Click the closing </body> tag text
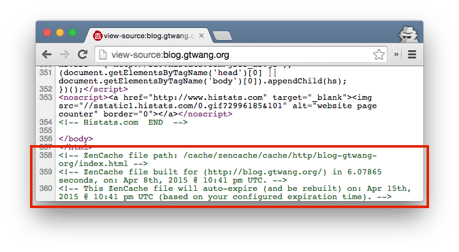 (76, 139)
